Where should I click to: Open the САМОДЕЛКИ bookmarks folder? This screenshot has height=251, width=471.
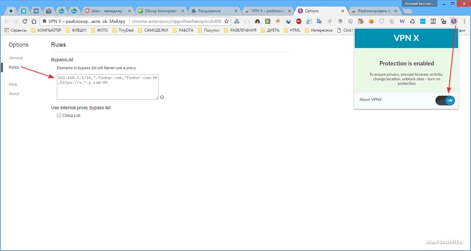[154, 30]
